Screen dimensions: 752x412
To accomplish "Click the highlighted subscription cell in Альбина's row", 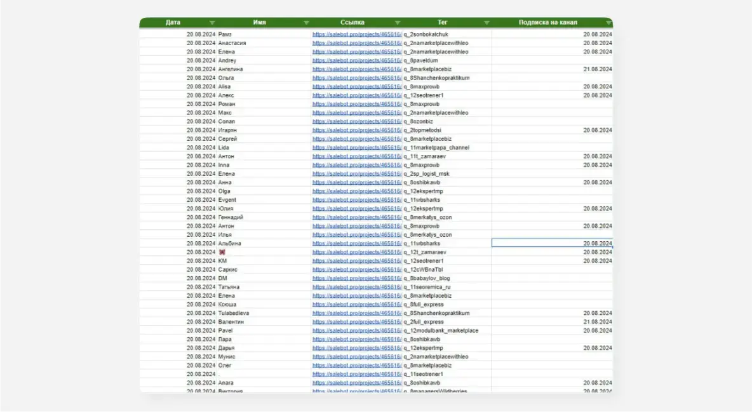I will click(x=551, y=243).
